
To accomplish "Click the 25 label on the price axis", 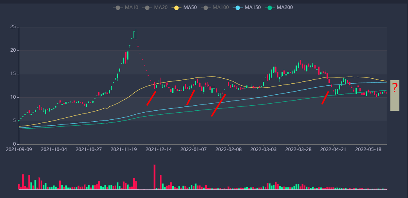I will [13, 27].
